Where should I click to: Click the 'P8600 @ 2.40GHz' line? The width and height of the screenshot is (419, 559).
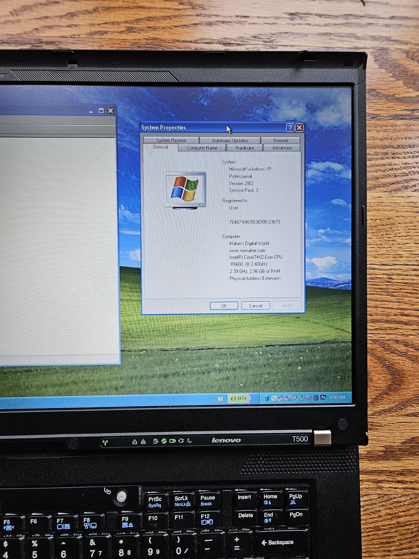[x=249, y=264]
